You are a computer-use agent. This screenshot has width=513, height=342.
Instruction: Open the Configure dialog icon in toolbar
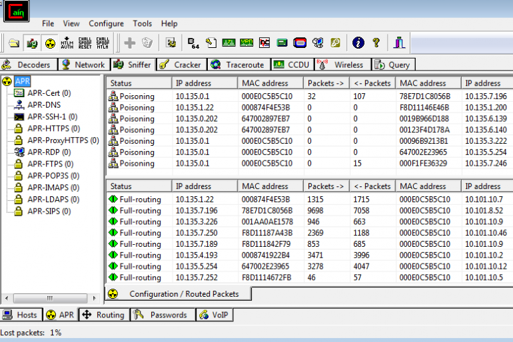171,43
